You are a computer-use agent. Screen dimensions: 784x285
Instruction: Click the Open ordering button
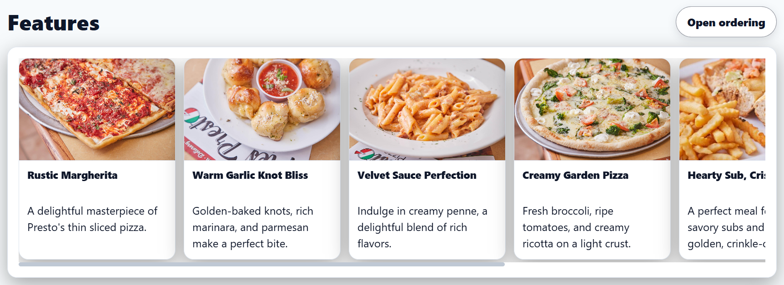click(x=726, y=22)
